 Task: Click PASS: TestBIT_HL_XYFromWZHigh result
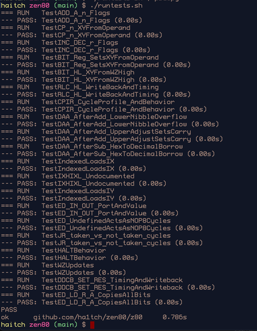click(x=84, y=80)
